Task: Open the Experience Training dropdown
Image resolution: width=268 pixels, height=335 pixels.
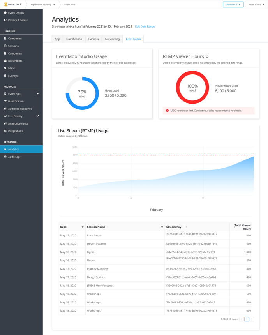Action: (43, 5)
